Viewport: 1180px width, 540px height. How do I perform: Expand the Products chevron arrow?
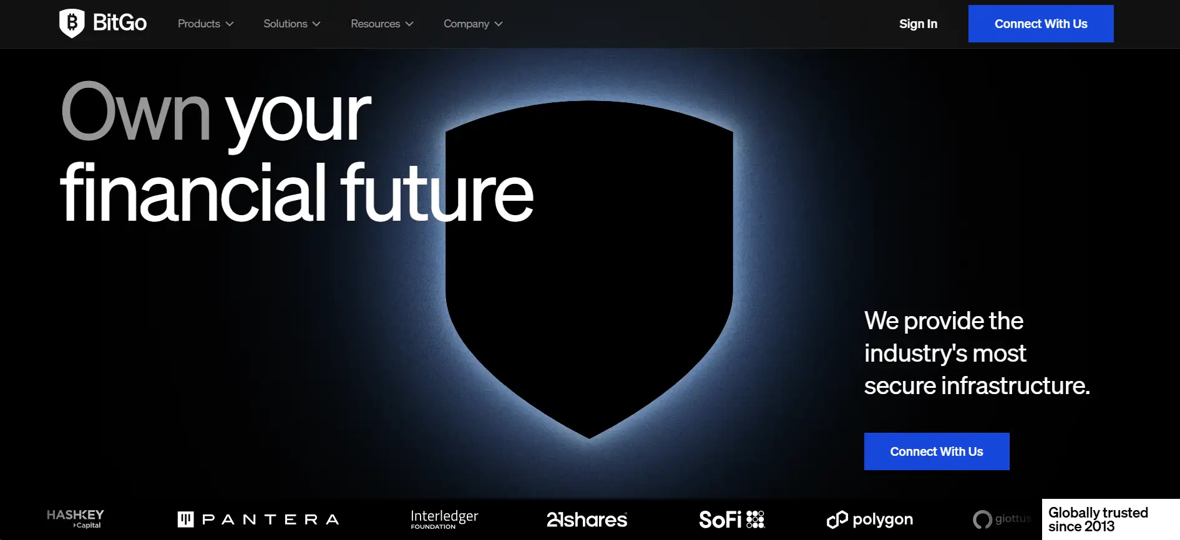click(x=230, y=24)
